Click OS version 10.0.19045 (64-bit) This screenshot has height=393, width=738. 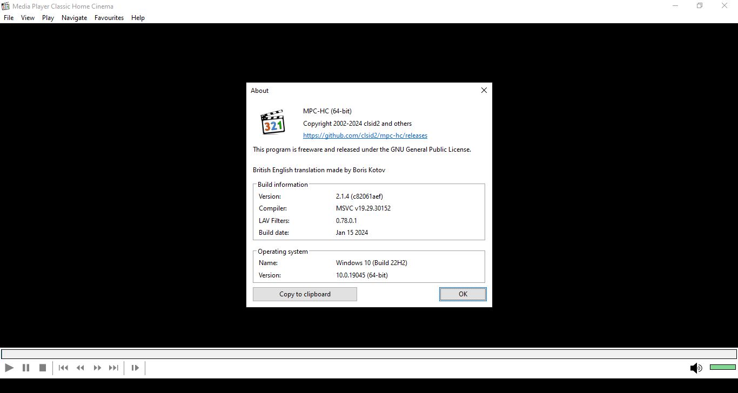coord(362,275)
